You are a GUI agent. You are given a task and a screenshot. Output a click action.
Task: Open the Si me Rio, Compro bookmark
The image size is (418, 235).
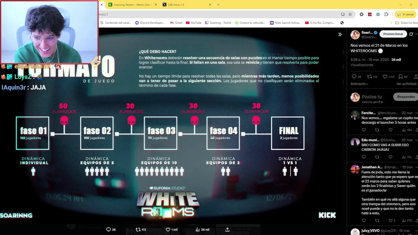(x=320, y=23)
